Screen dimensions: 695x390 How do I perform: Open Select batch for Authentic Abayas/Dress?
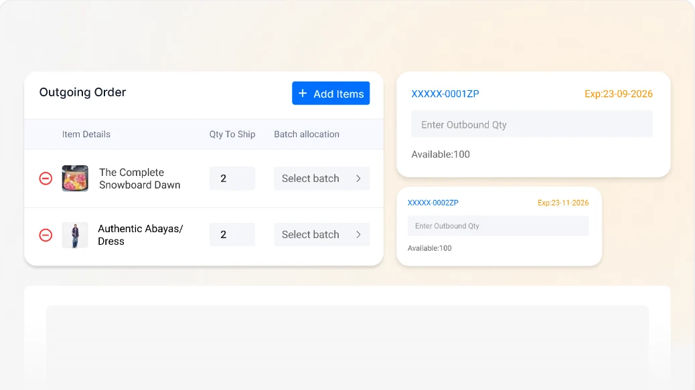point(322,235)
